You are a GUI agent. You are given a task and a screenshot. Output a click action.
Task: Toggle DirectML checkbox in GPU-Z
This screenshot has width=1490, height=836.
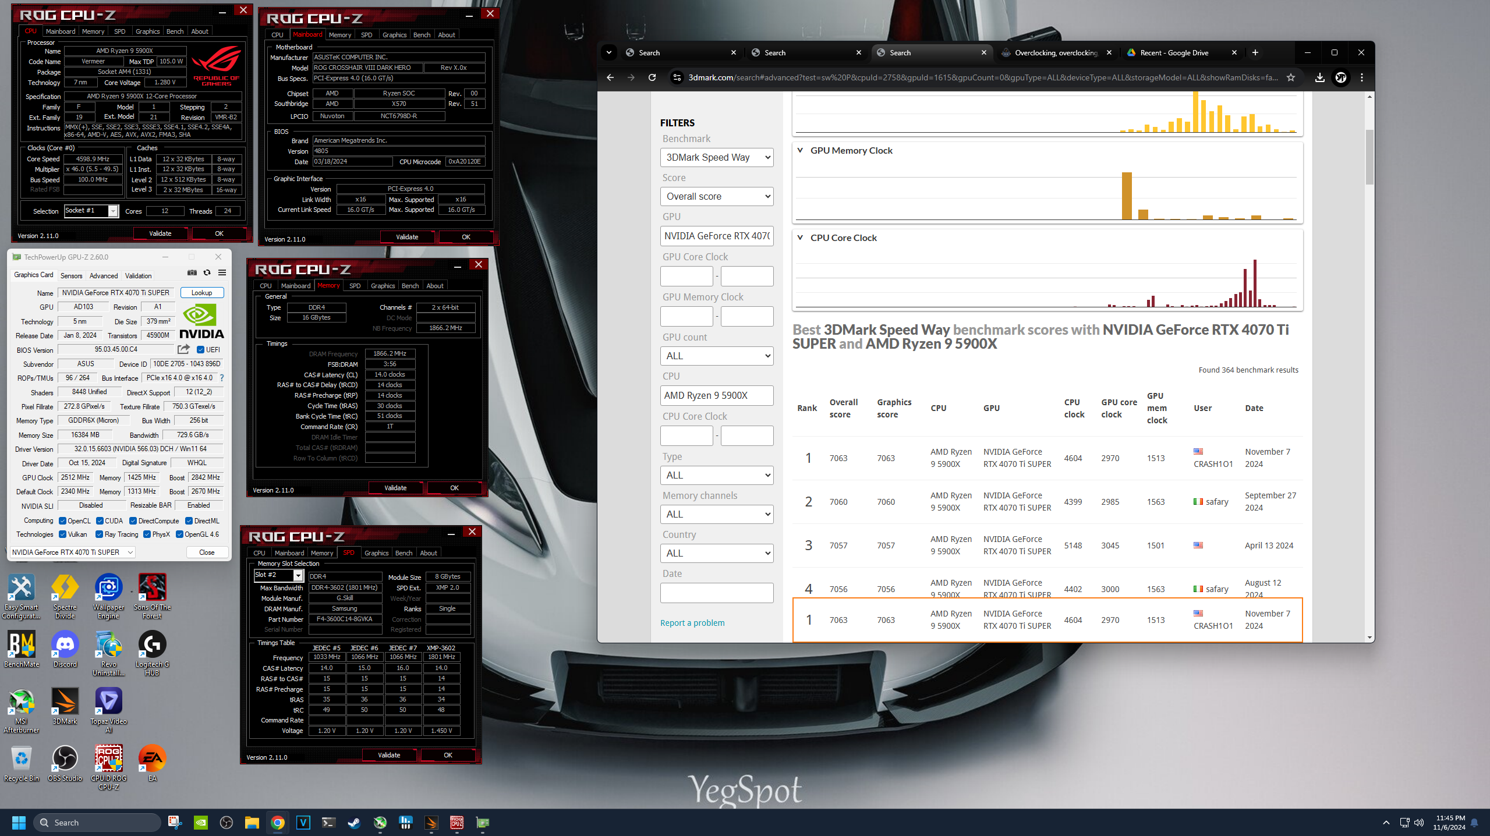click(189, 521)
